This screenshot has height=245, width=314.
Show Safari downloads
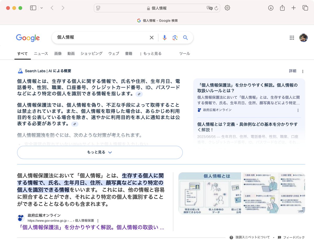[x=271, y=8]
